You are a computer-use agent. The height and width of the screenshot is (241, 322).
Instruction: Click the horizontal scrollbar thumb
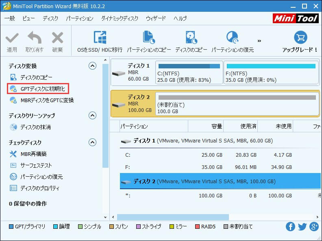coord(173,217)
